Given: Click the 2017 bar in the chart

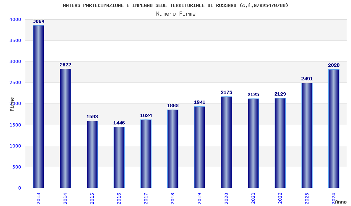Looking at the screenshot, I should click(146, 154).
